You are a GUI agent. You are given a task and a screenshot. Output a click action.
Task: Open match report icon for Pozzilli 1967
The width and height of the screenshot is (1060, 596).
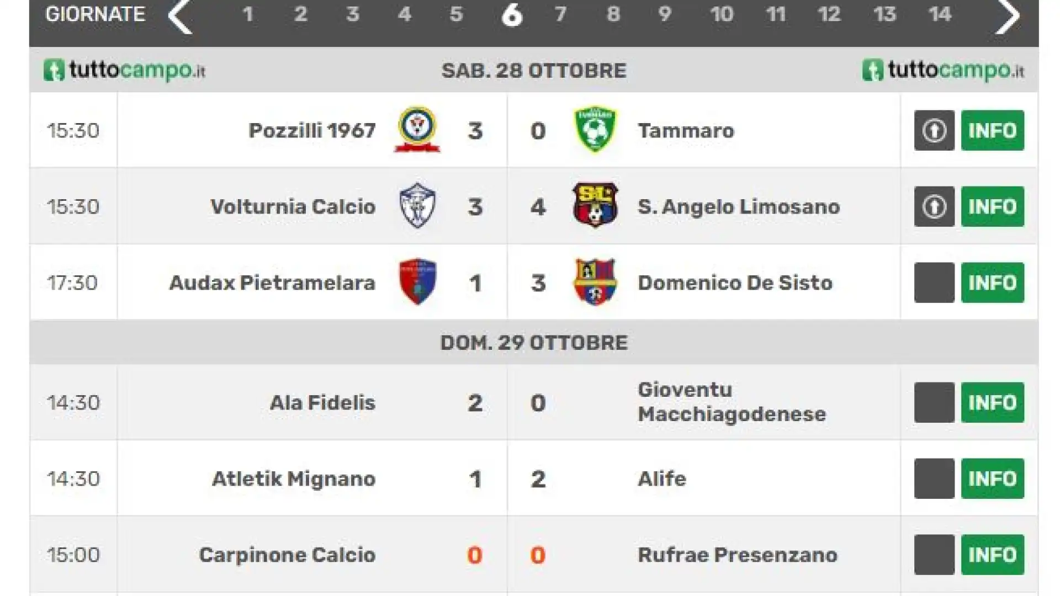tap(934, 131)
